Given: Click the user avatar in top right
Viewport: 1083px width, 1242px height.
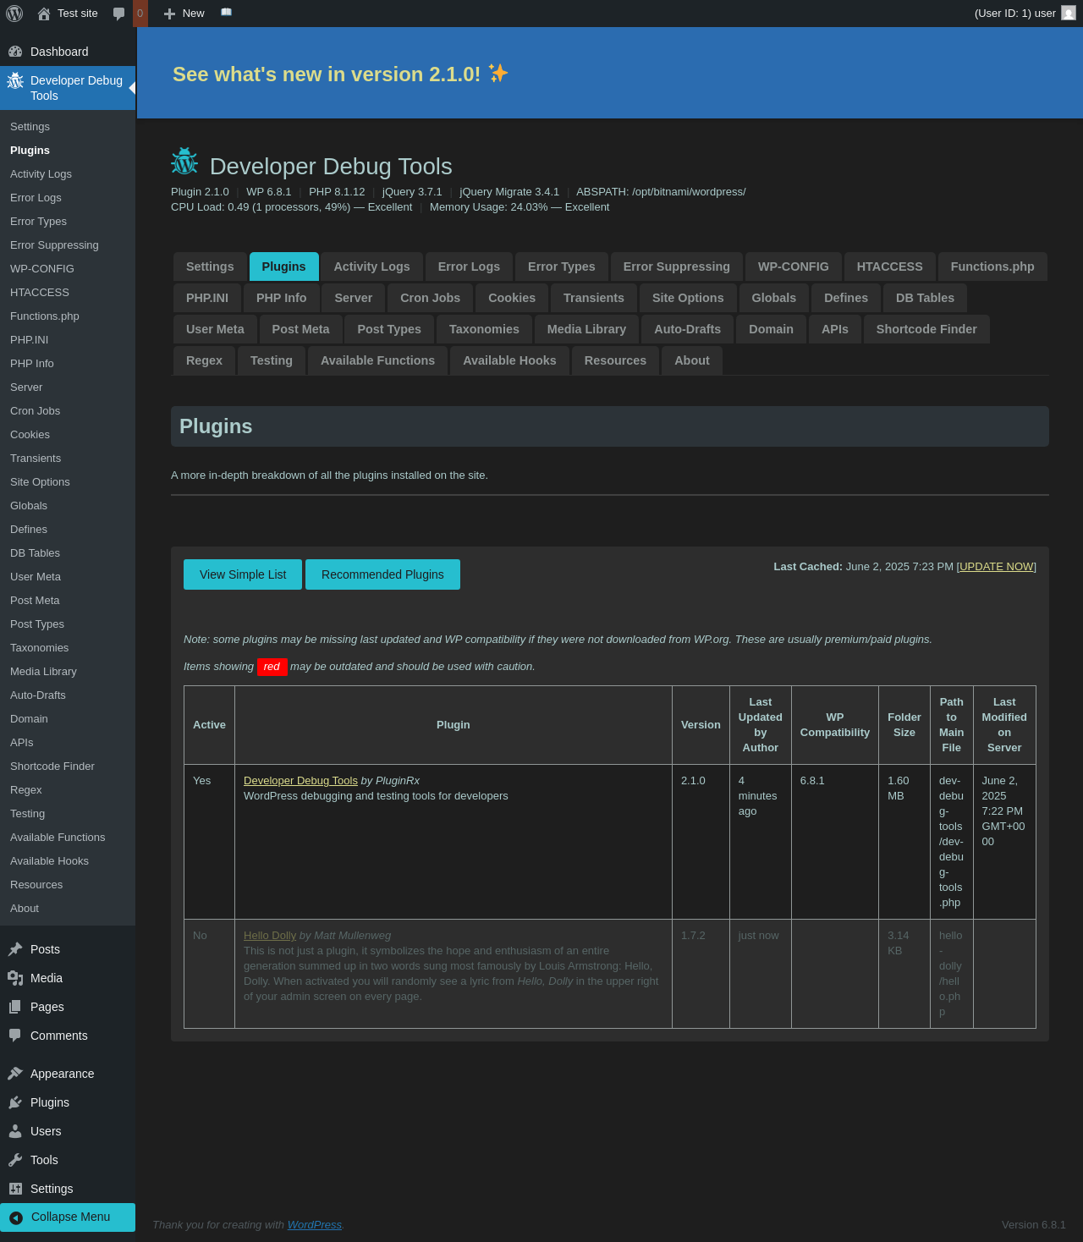Looking at the screenshot, I should pyautogui.click(x=1069, y=14).
